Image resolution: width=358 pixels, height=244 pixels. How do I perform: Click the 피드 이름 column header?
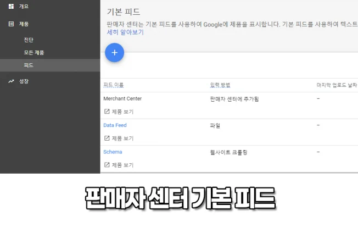tap(114, 85)
